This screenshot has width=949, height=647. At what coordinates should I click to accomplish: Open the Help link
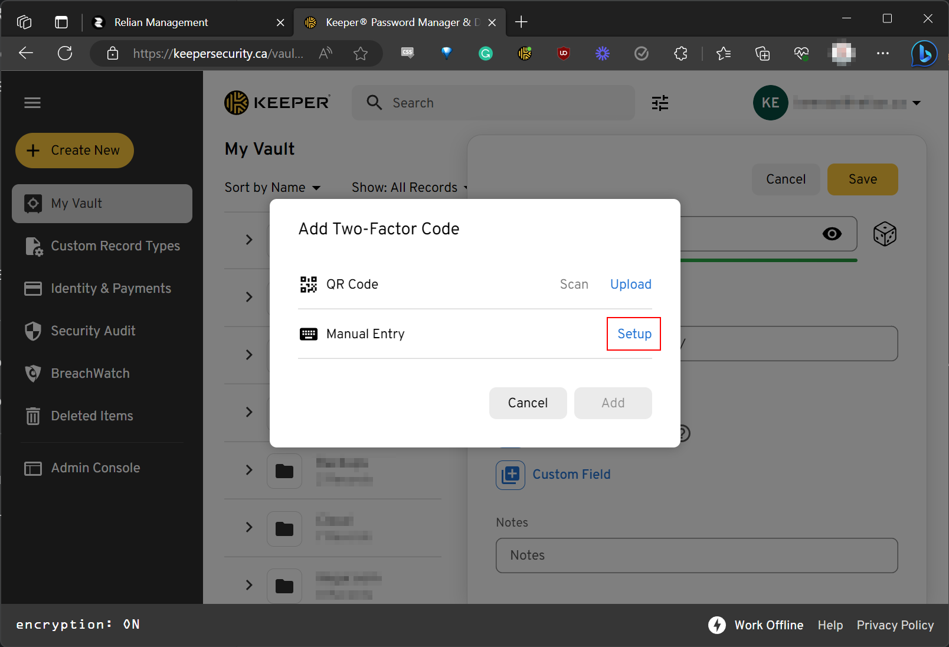[830, 625]
